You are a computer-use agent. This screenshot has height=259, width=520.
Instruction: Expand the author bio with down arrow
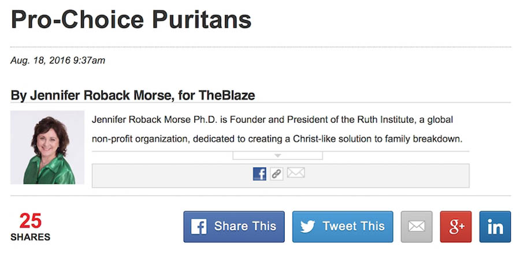277,156
